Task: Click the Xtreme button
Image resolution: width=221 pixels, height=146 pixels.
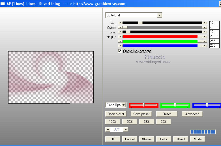Action: point(147,139)
